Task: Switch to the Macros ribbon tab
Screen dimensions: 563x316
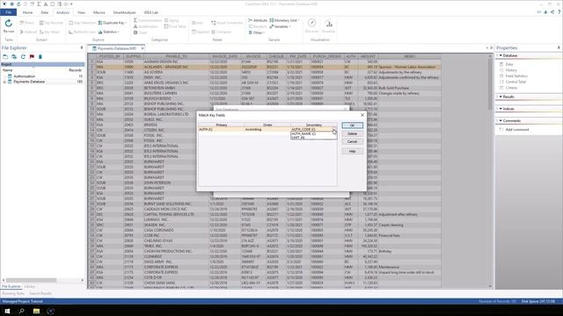Action: (x=99, y=12)
